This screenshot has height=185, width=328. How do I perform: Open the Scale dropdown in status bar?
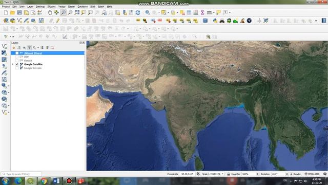pos(222,174)
